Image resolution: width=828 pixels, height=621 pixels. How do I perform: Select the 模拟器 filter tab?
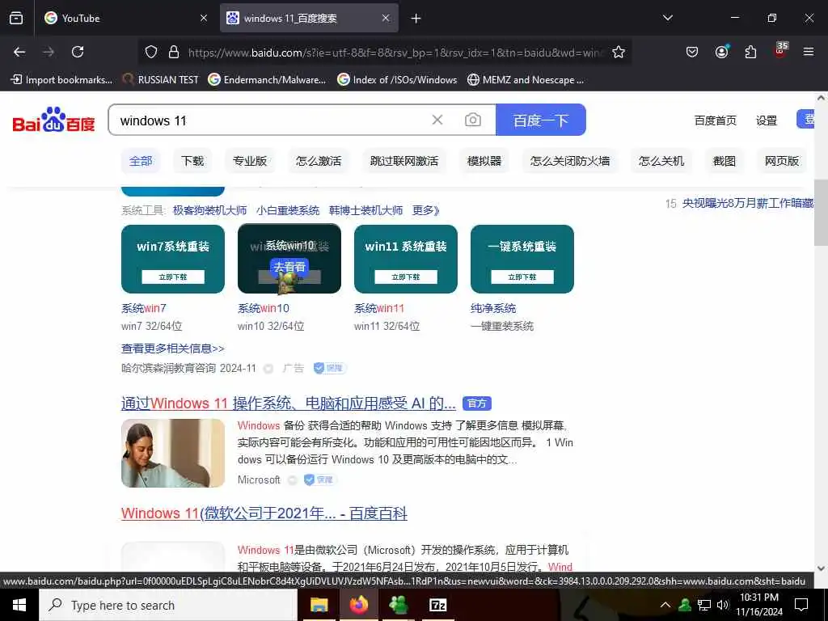tap(484, 161)
